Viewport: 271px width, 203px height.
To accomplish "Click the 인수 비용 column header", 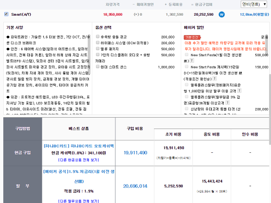I will pos(250,134).
